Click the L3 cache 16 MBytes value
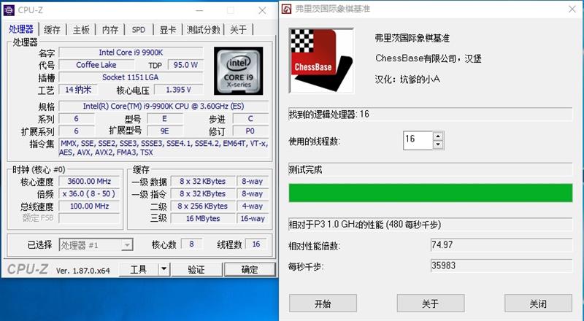Image resolution: width=584 pixels, height=321 pixels. pyautogui.click(x=203, y=219)
